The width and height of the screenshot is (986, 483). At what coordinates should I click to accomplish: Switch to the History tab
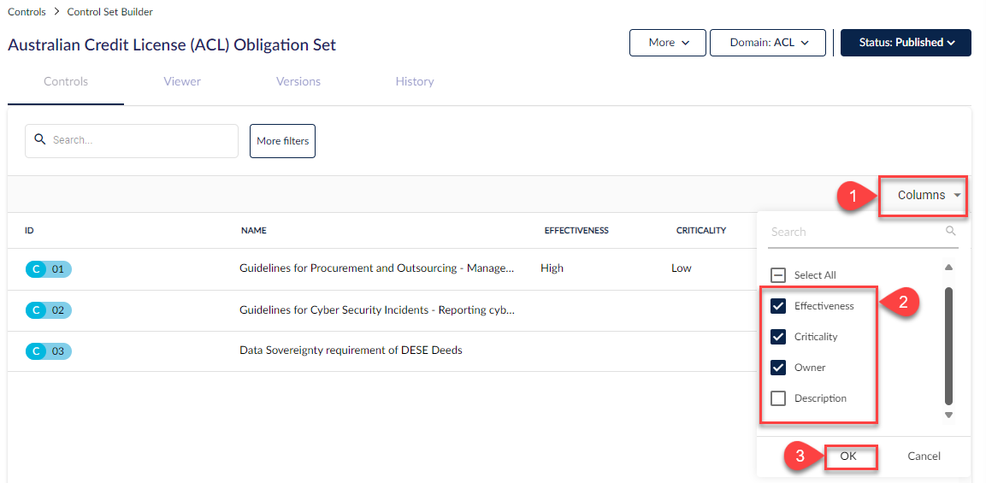point(415,82)
